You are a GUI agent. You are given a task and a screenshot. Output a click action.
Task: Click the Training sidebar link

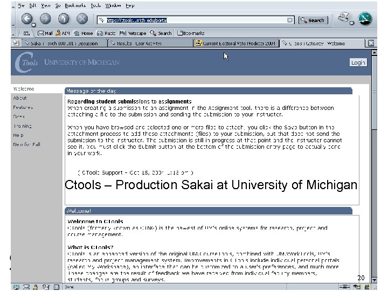point(23,126)
